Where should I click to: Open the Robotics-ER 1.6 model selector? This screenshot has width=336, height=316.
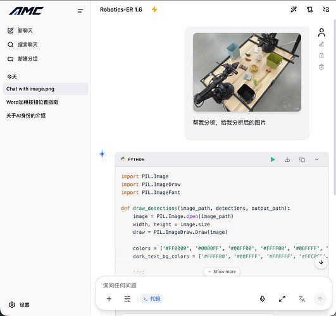click(x=121, y=9)
